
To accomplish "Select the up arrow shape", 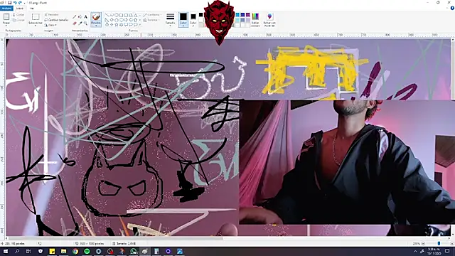I will (x=136, y=20).
